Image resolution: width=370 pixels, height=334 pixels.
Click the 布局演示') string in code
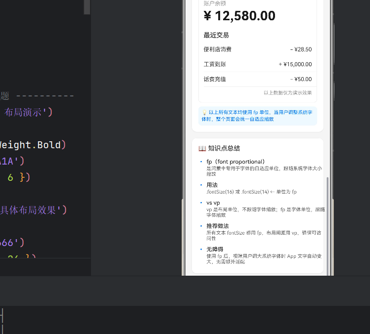point(28,112)
